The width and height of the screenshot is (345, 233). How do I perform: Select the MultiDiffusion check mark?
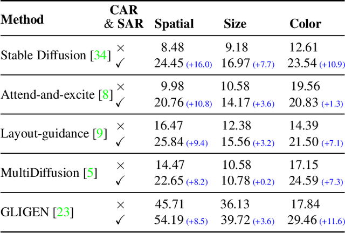coord(120,182)
